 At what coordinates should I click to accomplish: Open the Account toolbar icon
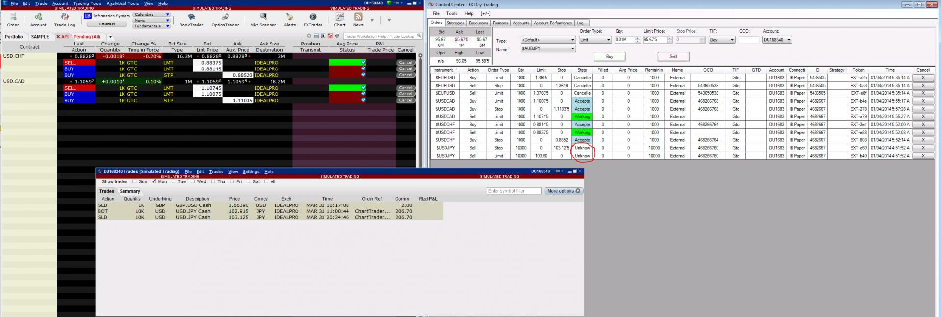[38, 17]
